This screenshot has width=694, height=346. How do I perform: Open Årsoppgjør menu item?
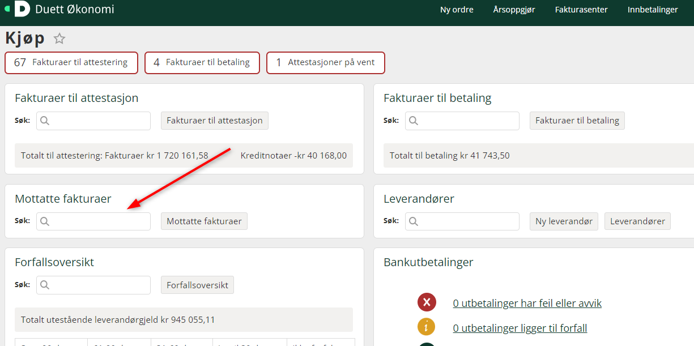coord(514,9)
